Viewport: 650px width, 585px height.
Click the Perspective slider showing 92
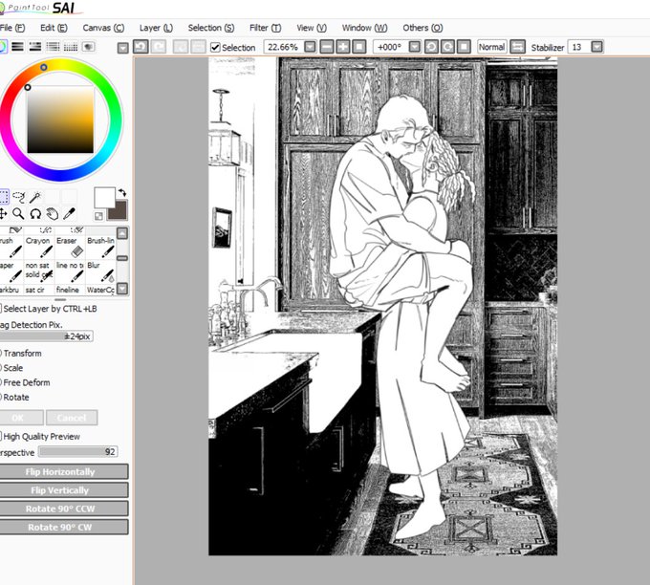78,451
